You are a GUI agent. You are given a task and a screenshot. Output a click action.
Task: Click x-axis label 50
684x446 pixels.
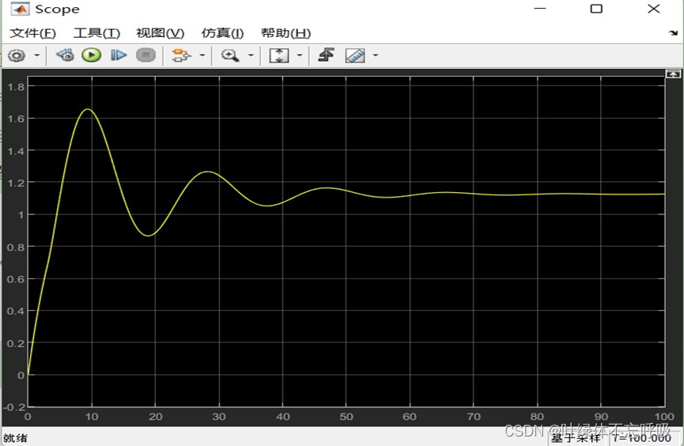point(346,416)
